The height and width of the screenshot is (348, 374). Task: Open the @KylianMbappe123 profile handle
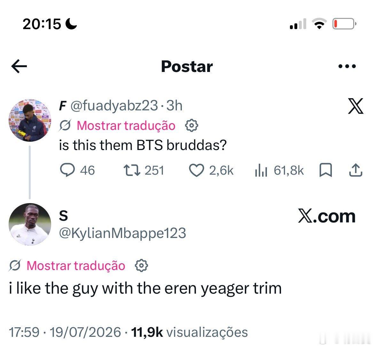click(x=122, y=233)
